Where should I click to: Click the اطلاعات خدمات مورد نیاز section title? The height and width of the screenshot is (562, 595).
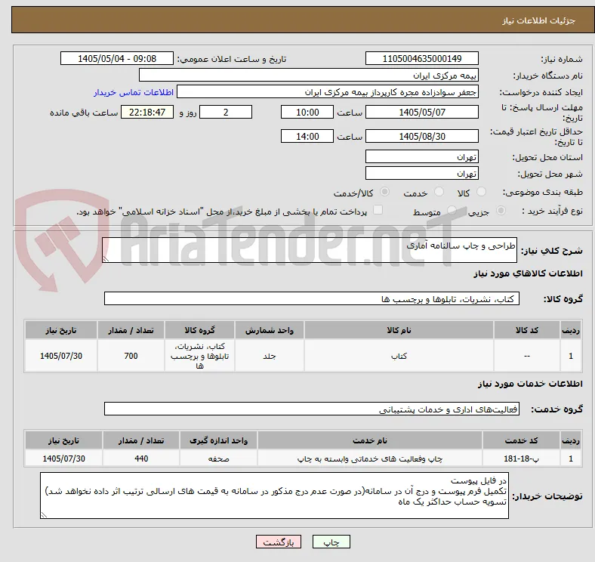tap(530, 384)
